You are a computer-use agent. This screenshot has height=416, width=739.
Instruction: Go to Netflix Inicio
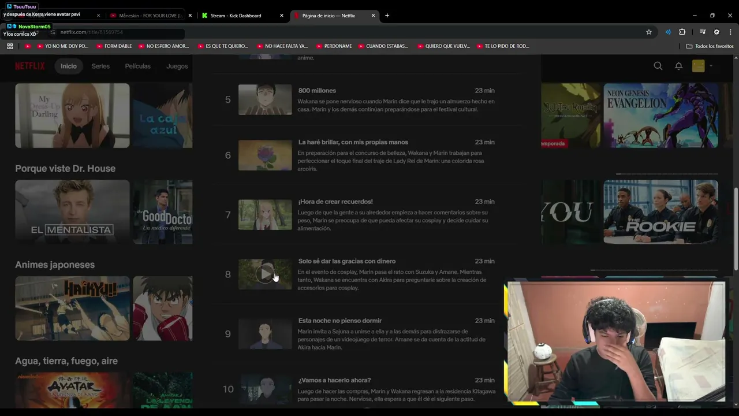pos(69,66)
